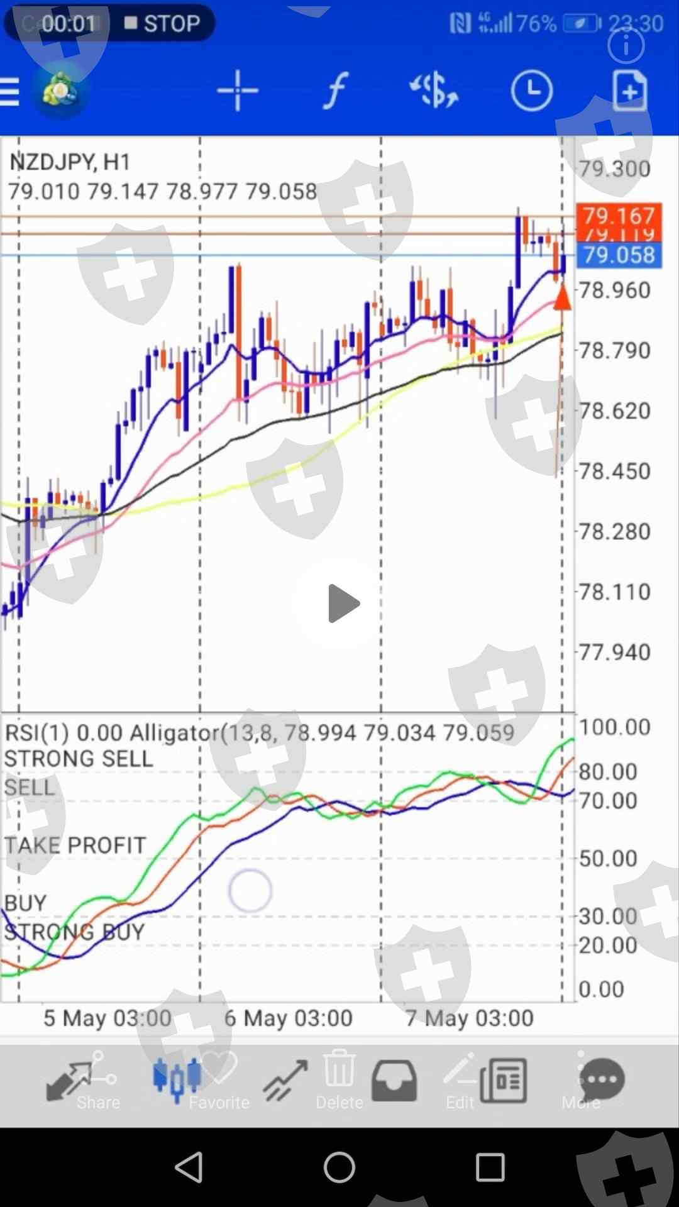Screen dimensions: 679x1207
Task: Tap the Android home button
Action: pyautogui.click(x=339, y=1167)
